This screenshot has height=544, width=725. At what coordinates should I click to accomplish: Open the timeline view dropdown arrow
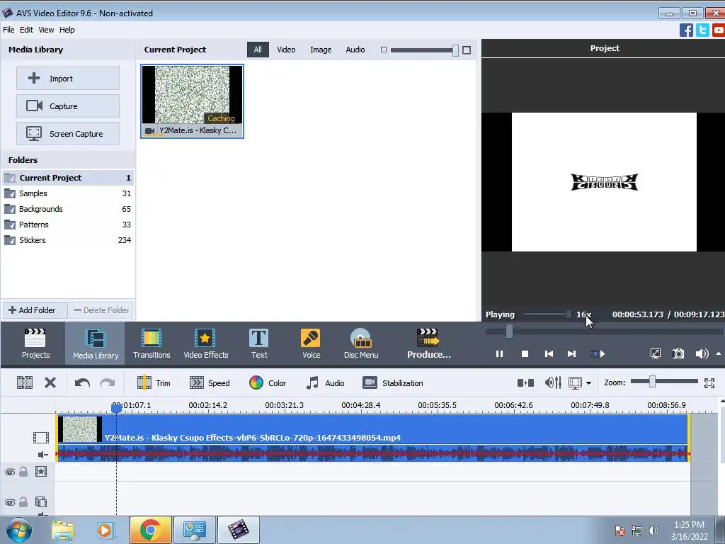(588, 383)
